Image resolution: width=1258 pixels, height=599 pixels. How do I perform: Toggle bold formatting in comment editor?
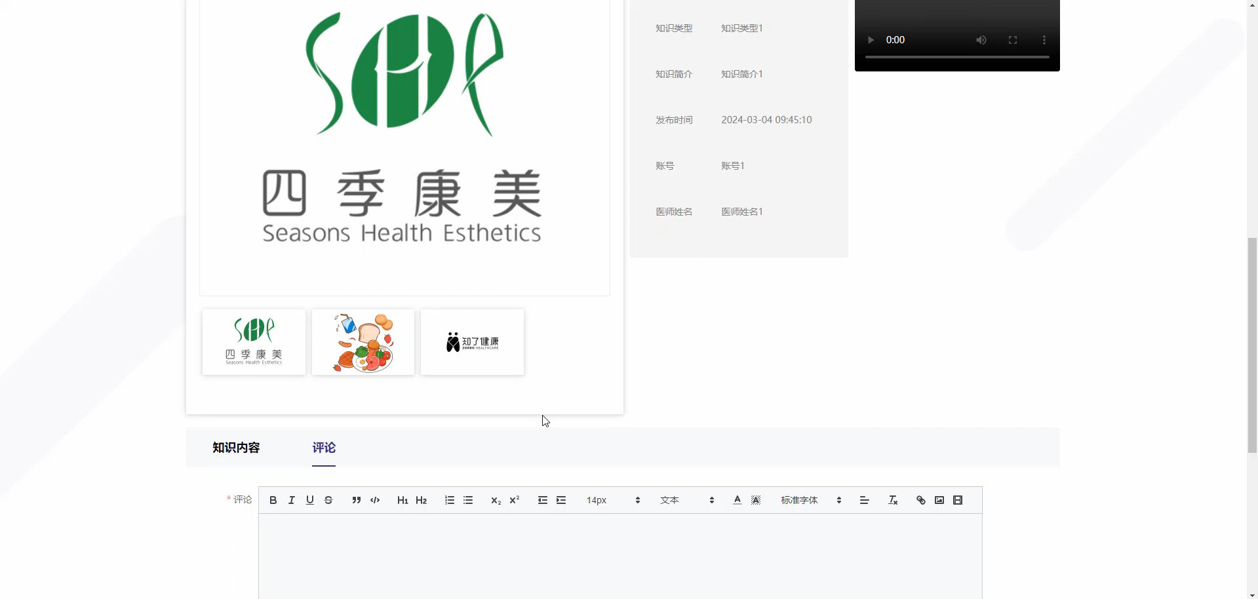[x=273, y=500]
